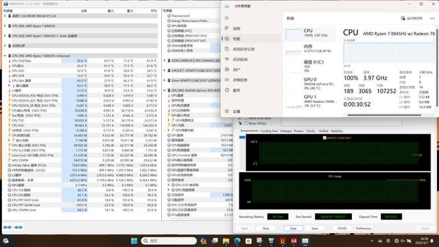Switch to the Statistics tab

tap(337, 131)
